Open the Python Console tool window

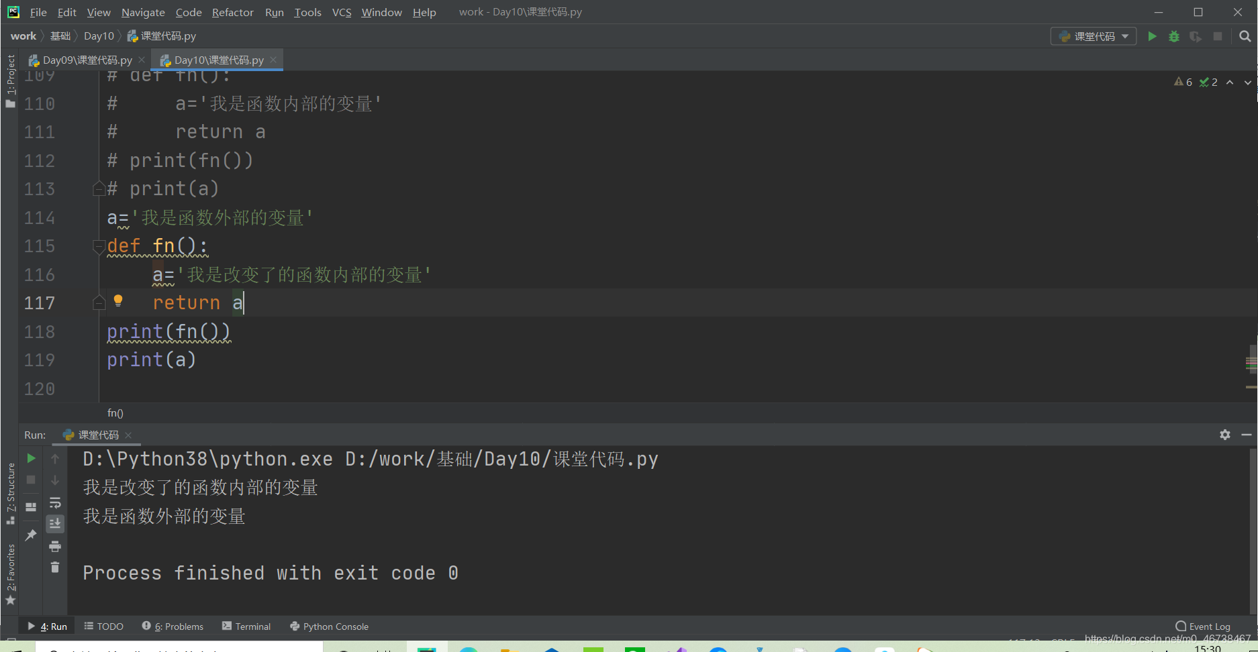329,627
